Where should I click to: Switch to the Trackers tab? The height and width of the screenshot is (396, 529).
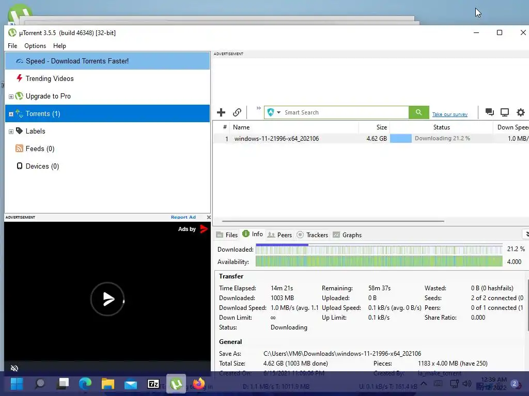pos(313,235)
